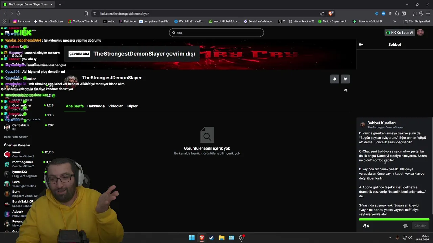Switch to the Klipler tab
Screen dimensions: 433x243
coord(132,106)
